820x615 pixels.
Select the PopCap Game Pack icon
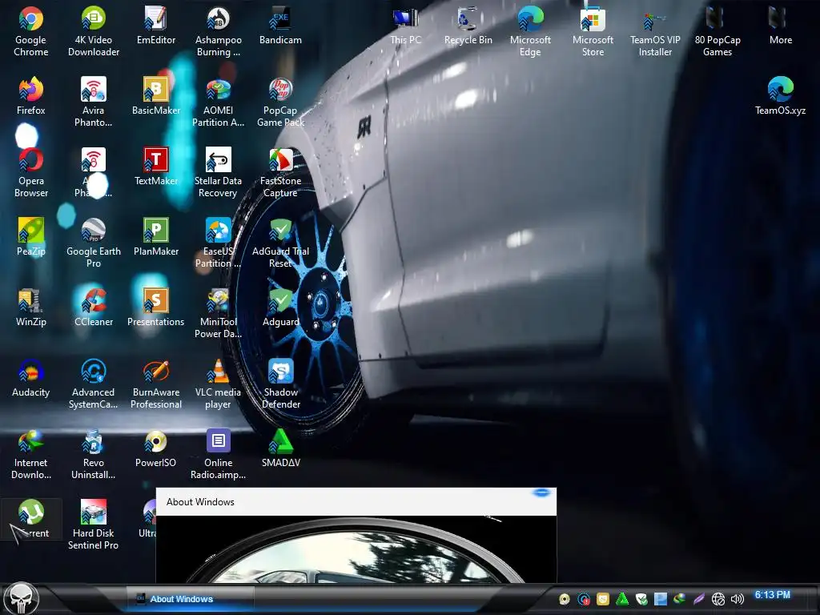280,102
